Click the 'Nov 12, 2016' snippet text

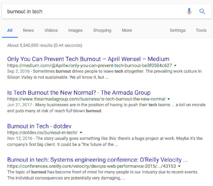coord(105,142)
